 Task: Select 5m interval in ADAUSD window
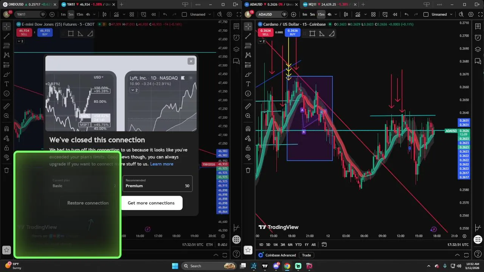point(312,14)
